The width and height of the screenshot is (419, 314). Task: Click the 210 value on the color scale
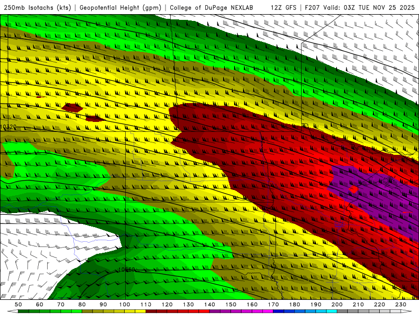[x=358, y=305]
